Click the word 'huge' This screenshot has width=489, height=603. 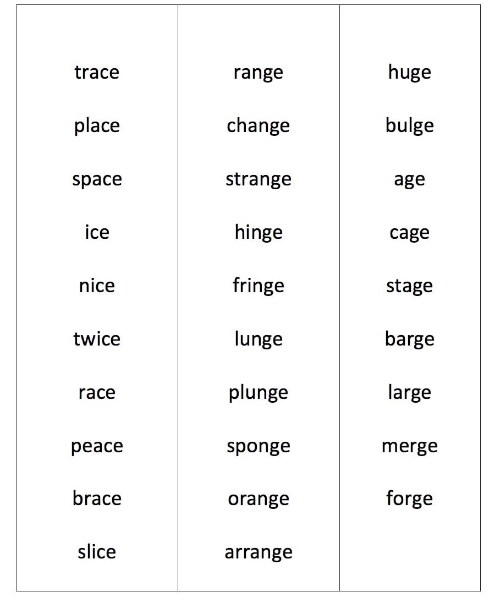click(x=409, y=73)
